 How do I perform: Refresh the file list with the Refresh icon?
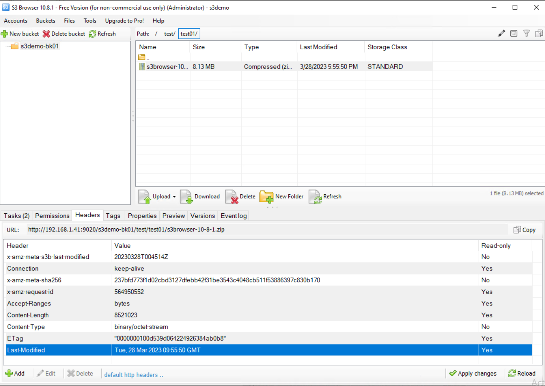tap(314, 197)
